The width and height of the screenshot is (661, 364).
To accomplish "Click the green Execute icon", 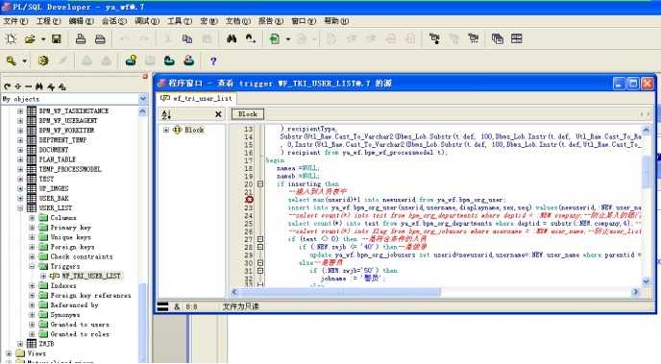I will point(275,39).
